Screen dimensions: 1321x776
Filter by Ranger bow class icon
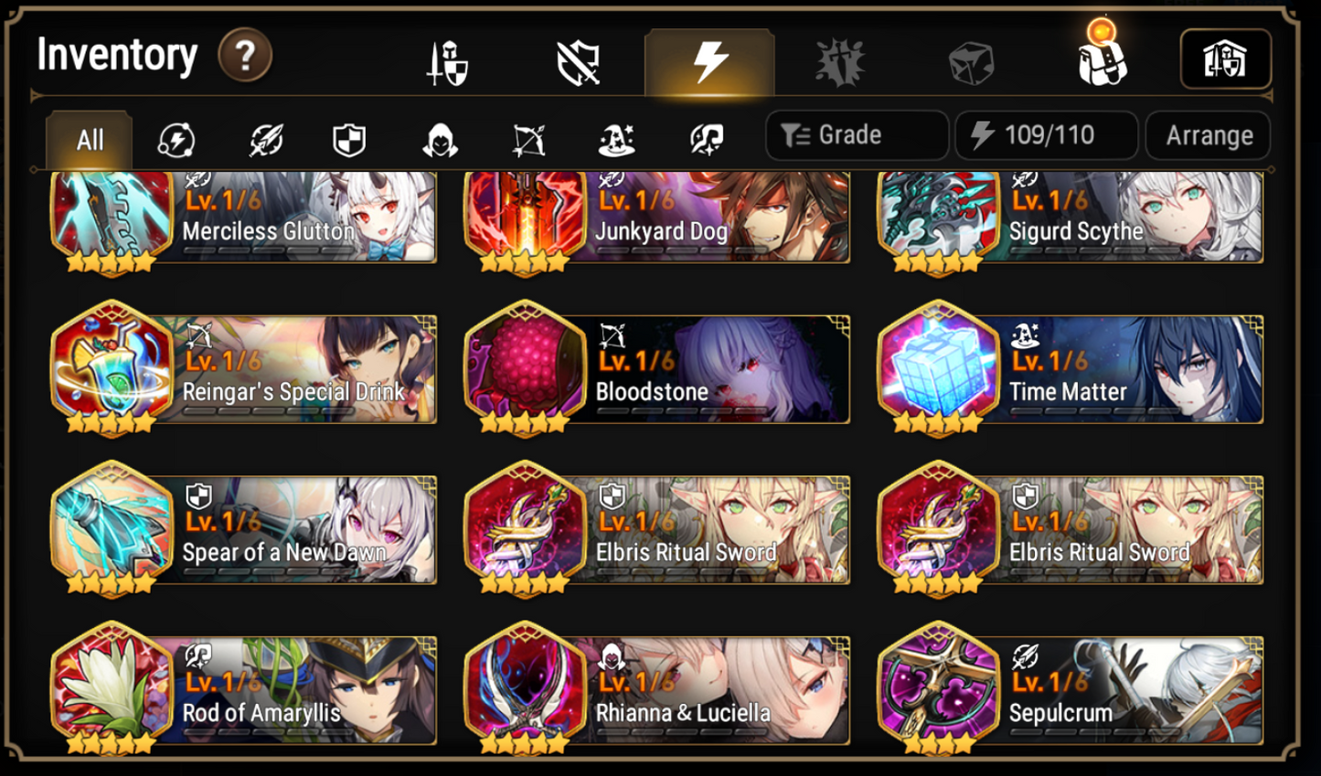[528, 140]
